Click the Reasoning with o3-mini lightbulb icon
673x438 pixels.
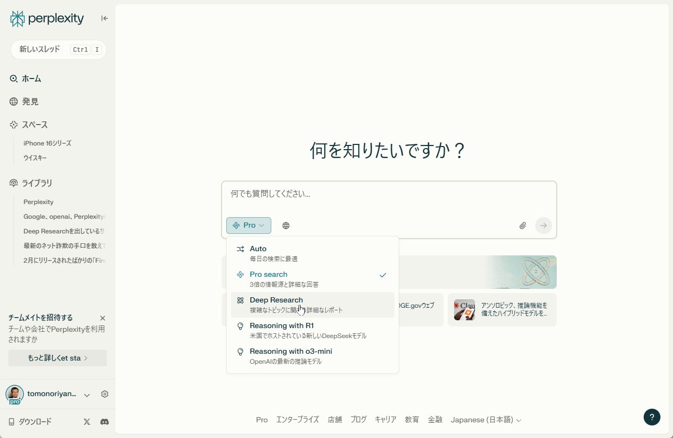click(x=240, y=352)
